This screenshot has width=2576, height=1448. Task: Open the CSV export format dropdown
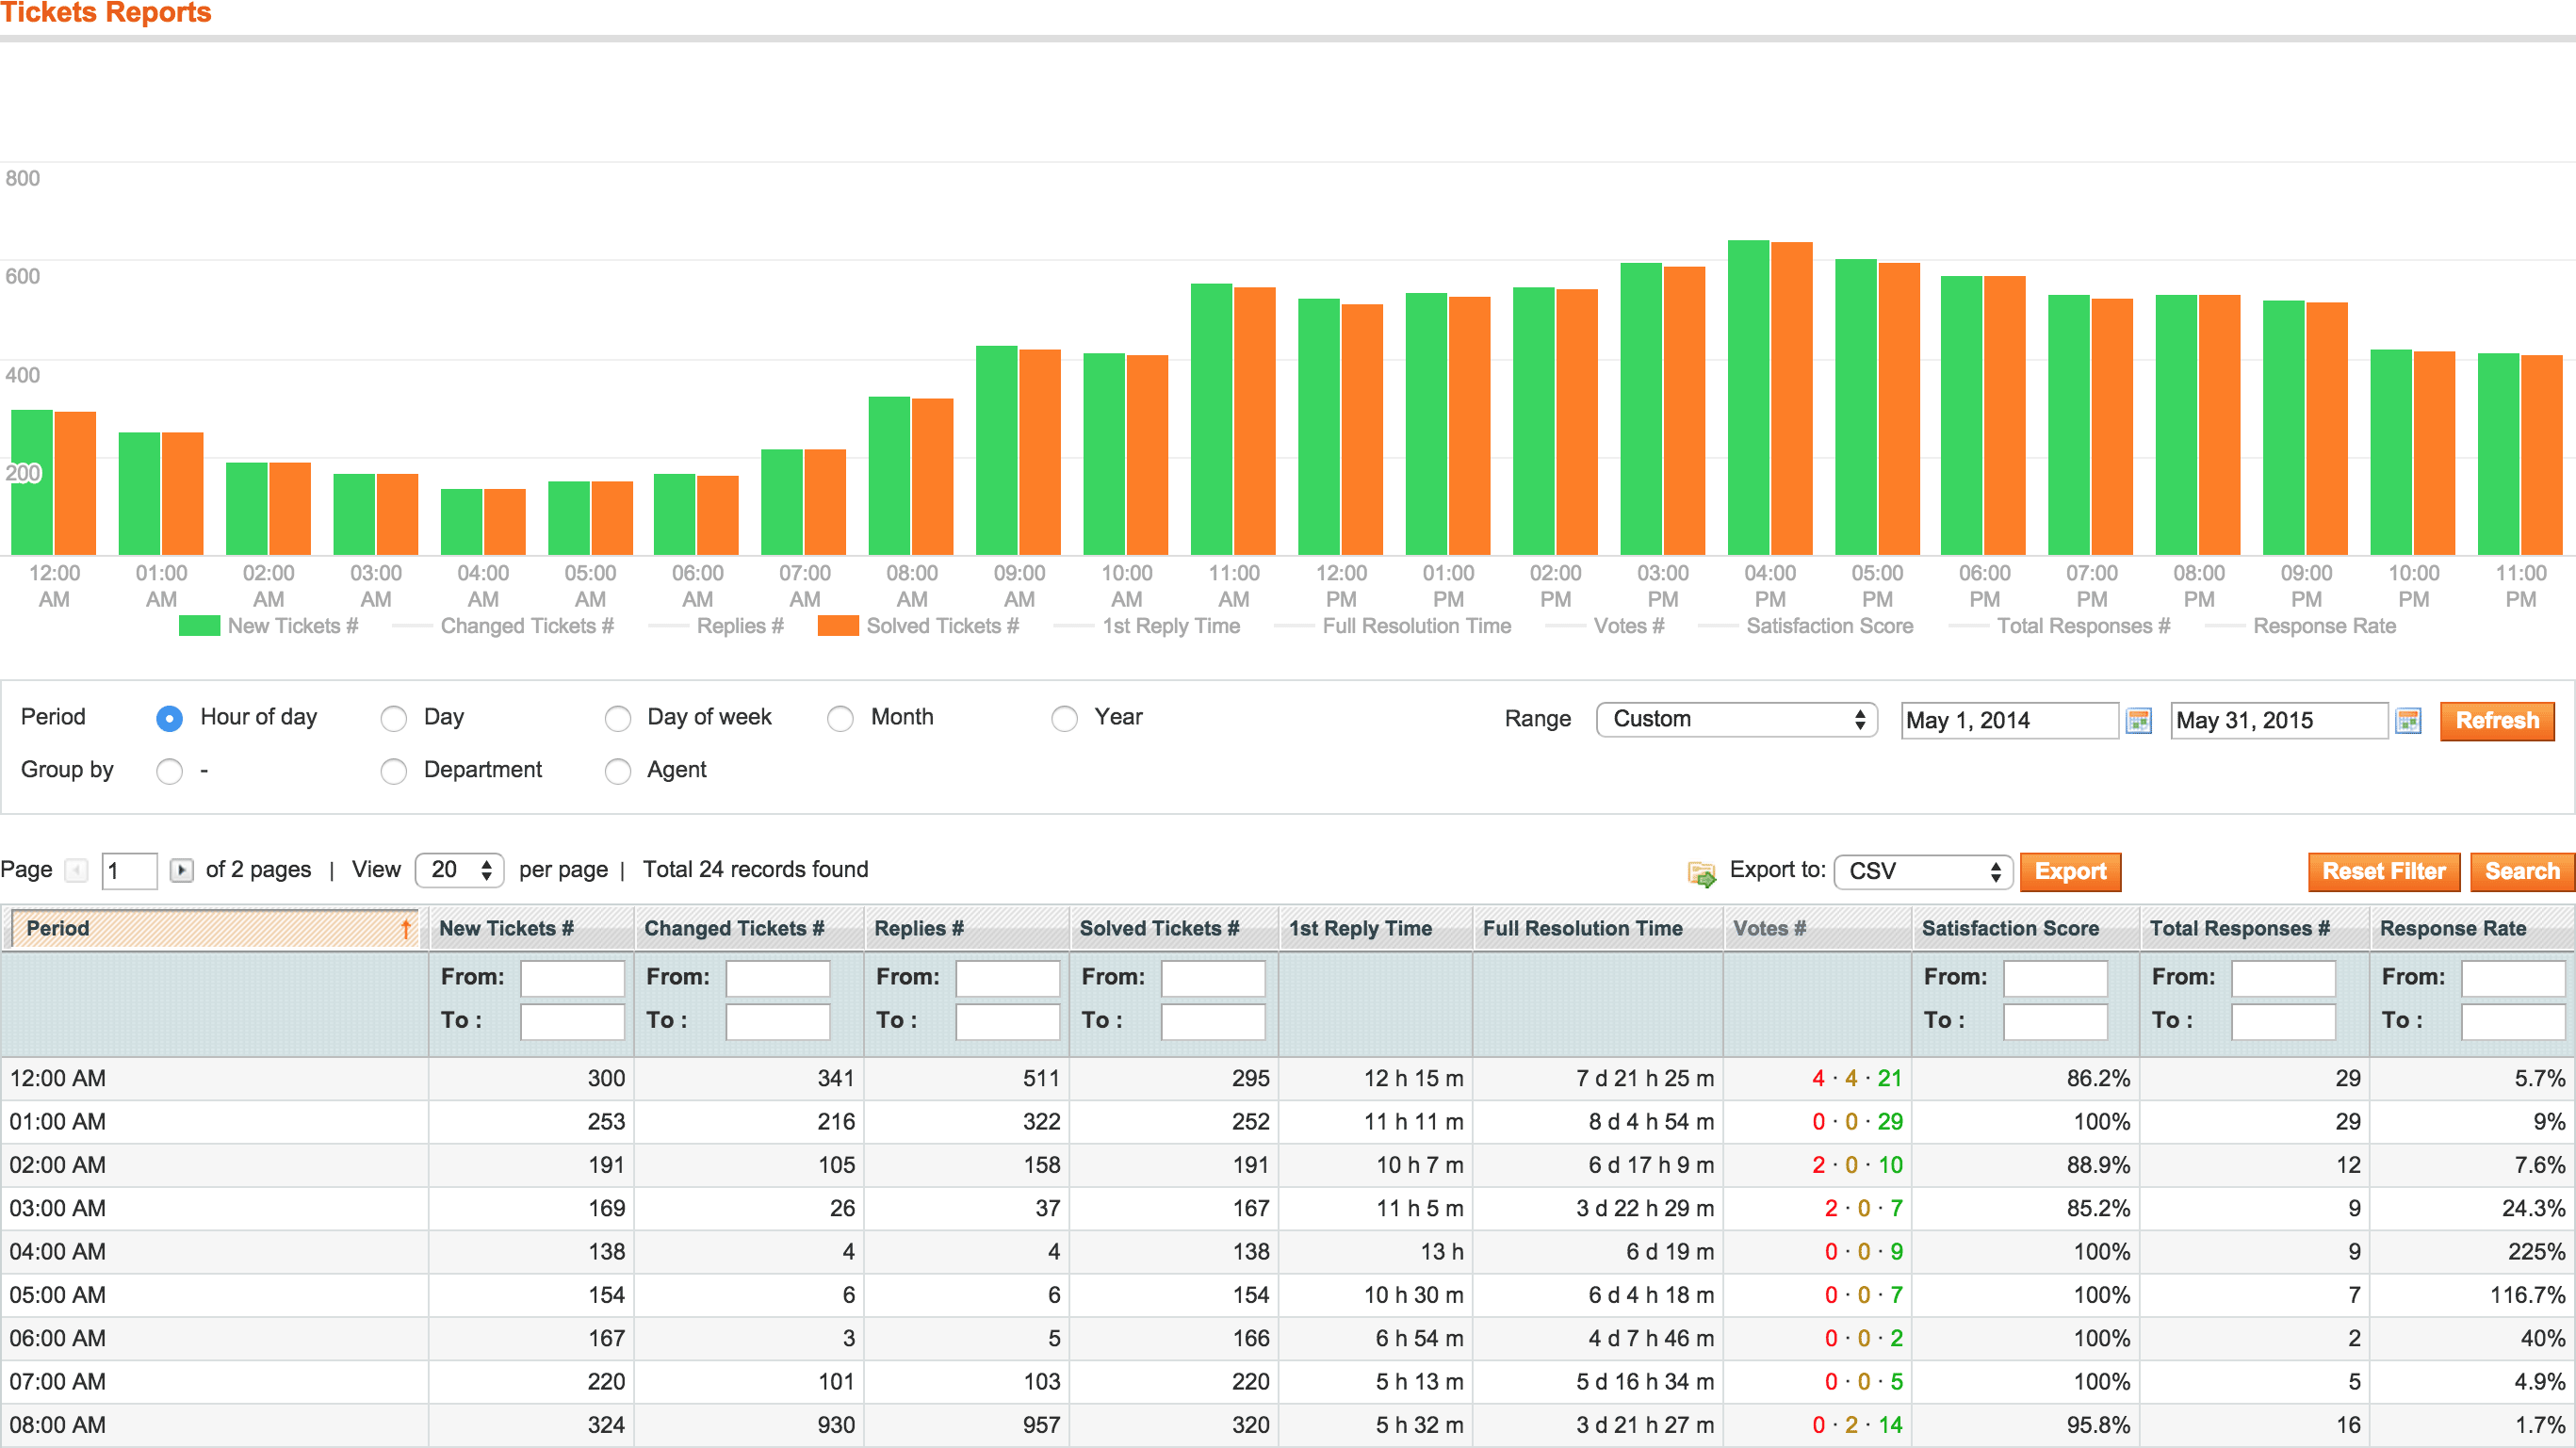click(x=1923, y=871)
